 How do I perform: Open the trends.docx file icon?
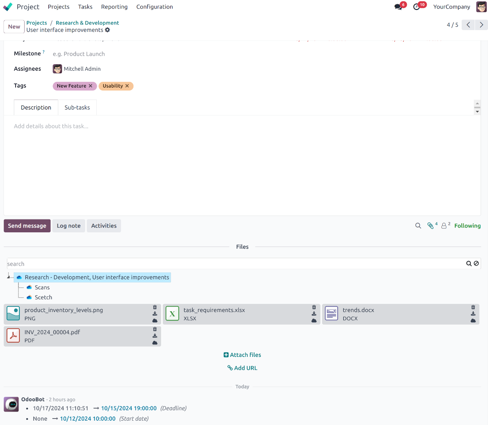332,313
